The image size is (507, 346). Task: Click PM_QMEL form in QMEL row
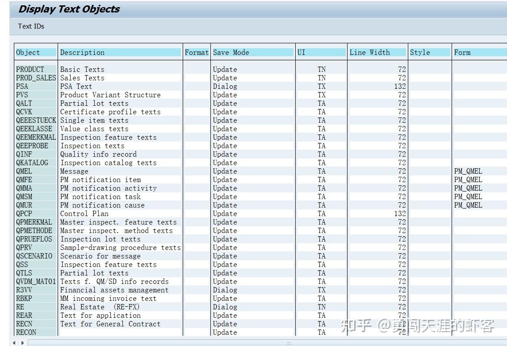click(x=468, y=171)
